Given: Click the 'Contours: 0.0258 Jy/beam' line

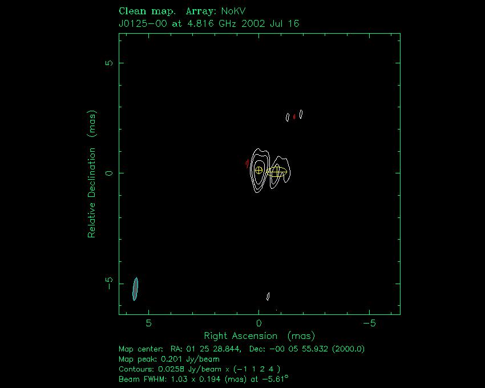Looking at the screenshot, I should (200, 369).
